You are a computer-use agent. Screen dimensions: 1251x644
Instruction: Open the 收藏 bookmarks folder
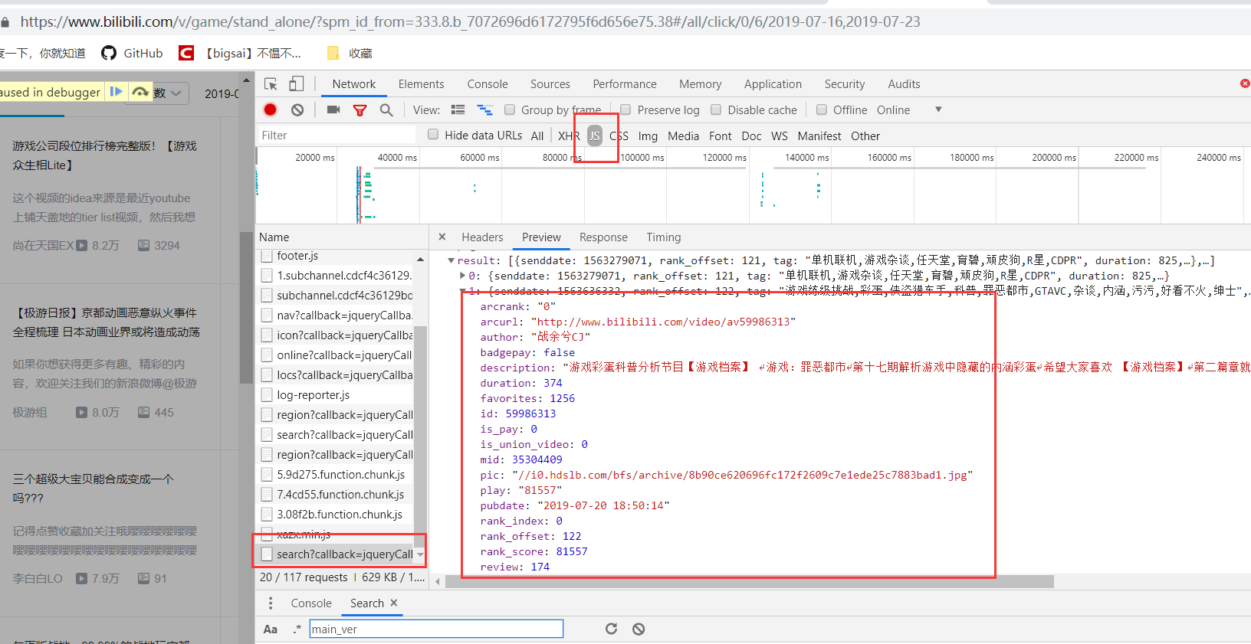coord(350,53)
